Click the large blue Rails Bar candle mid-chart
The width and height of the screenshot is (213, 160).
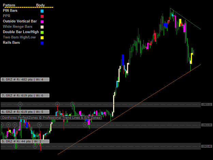pos(123,60)
